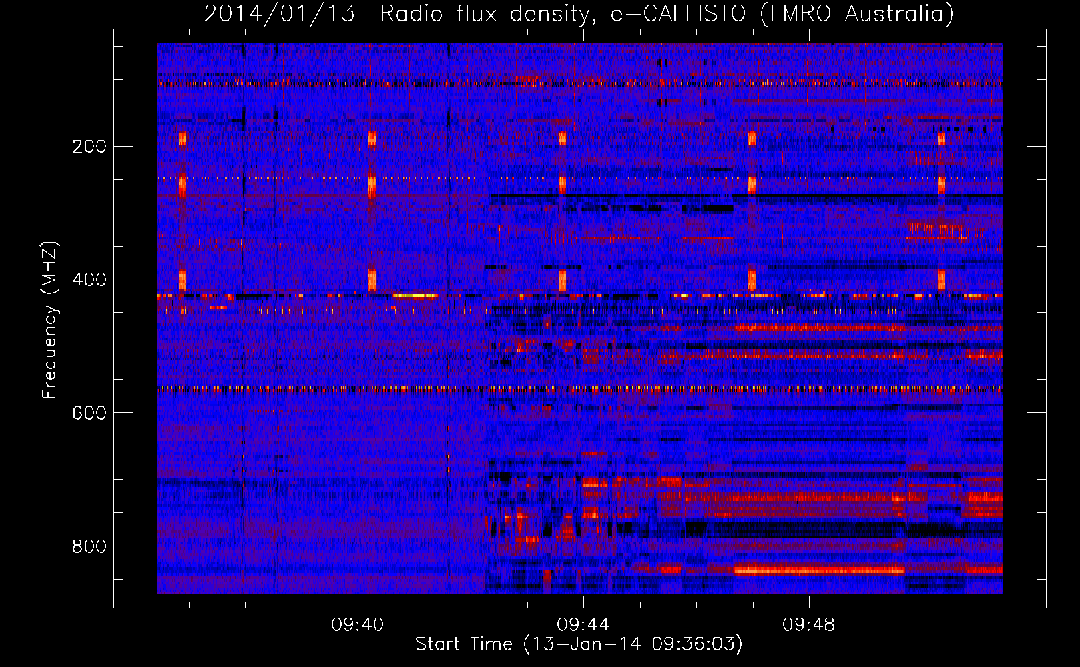Click the '800' frequency tick label
The height and width of the screenshot is (667, 1080).
tap(89, 546)
